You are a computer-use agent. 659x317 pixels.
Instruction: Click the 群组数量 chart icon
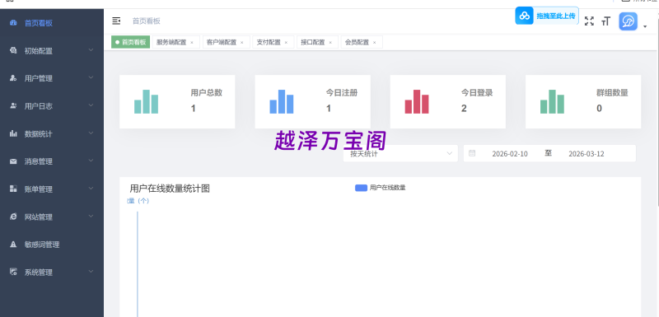point(552,101)
